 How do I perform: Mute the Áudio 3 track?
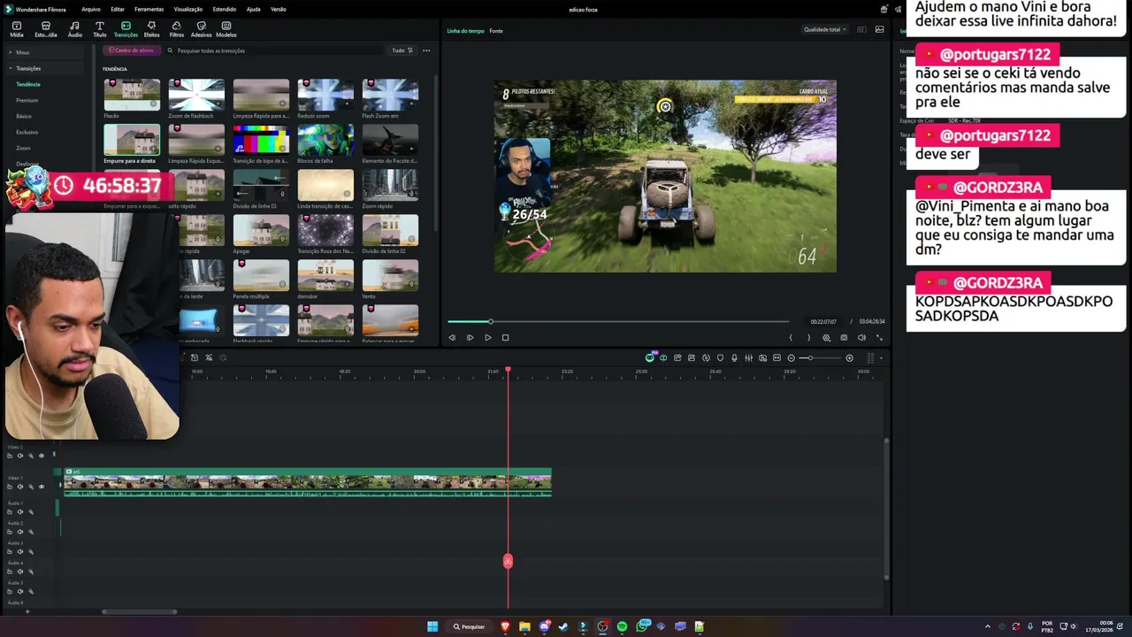20,551
